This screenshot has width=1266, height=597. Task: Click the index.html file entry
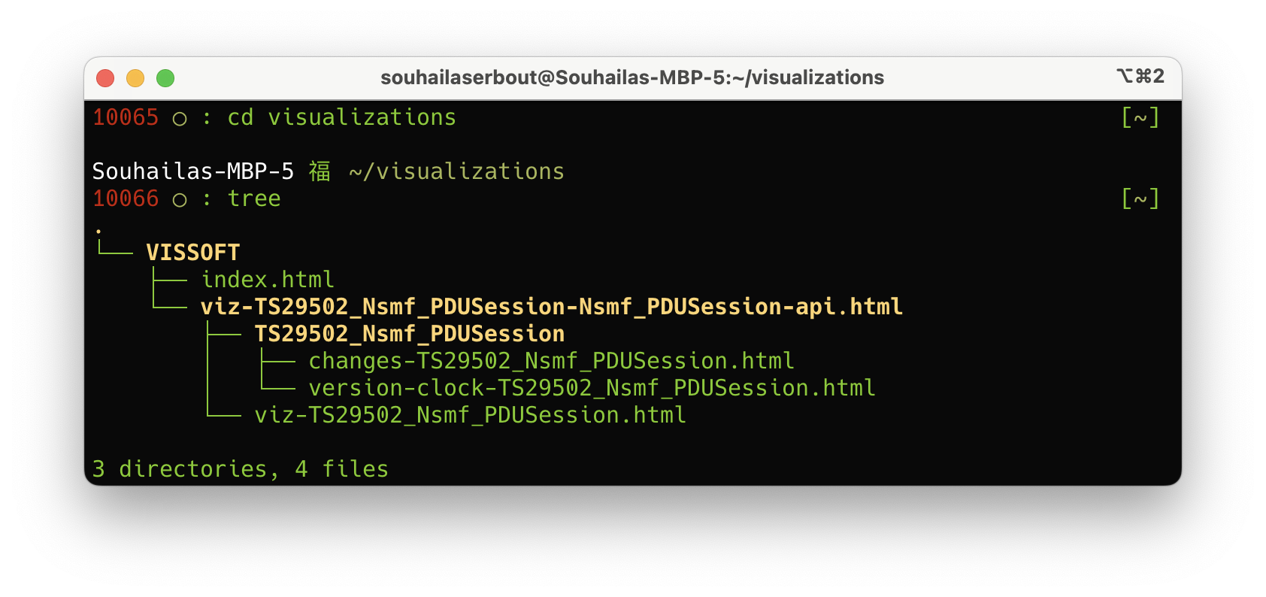268,280
